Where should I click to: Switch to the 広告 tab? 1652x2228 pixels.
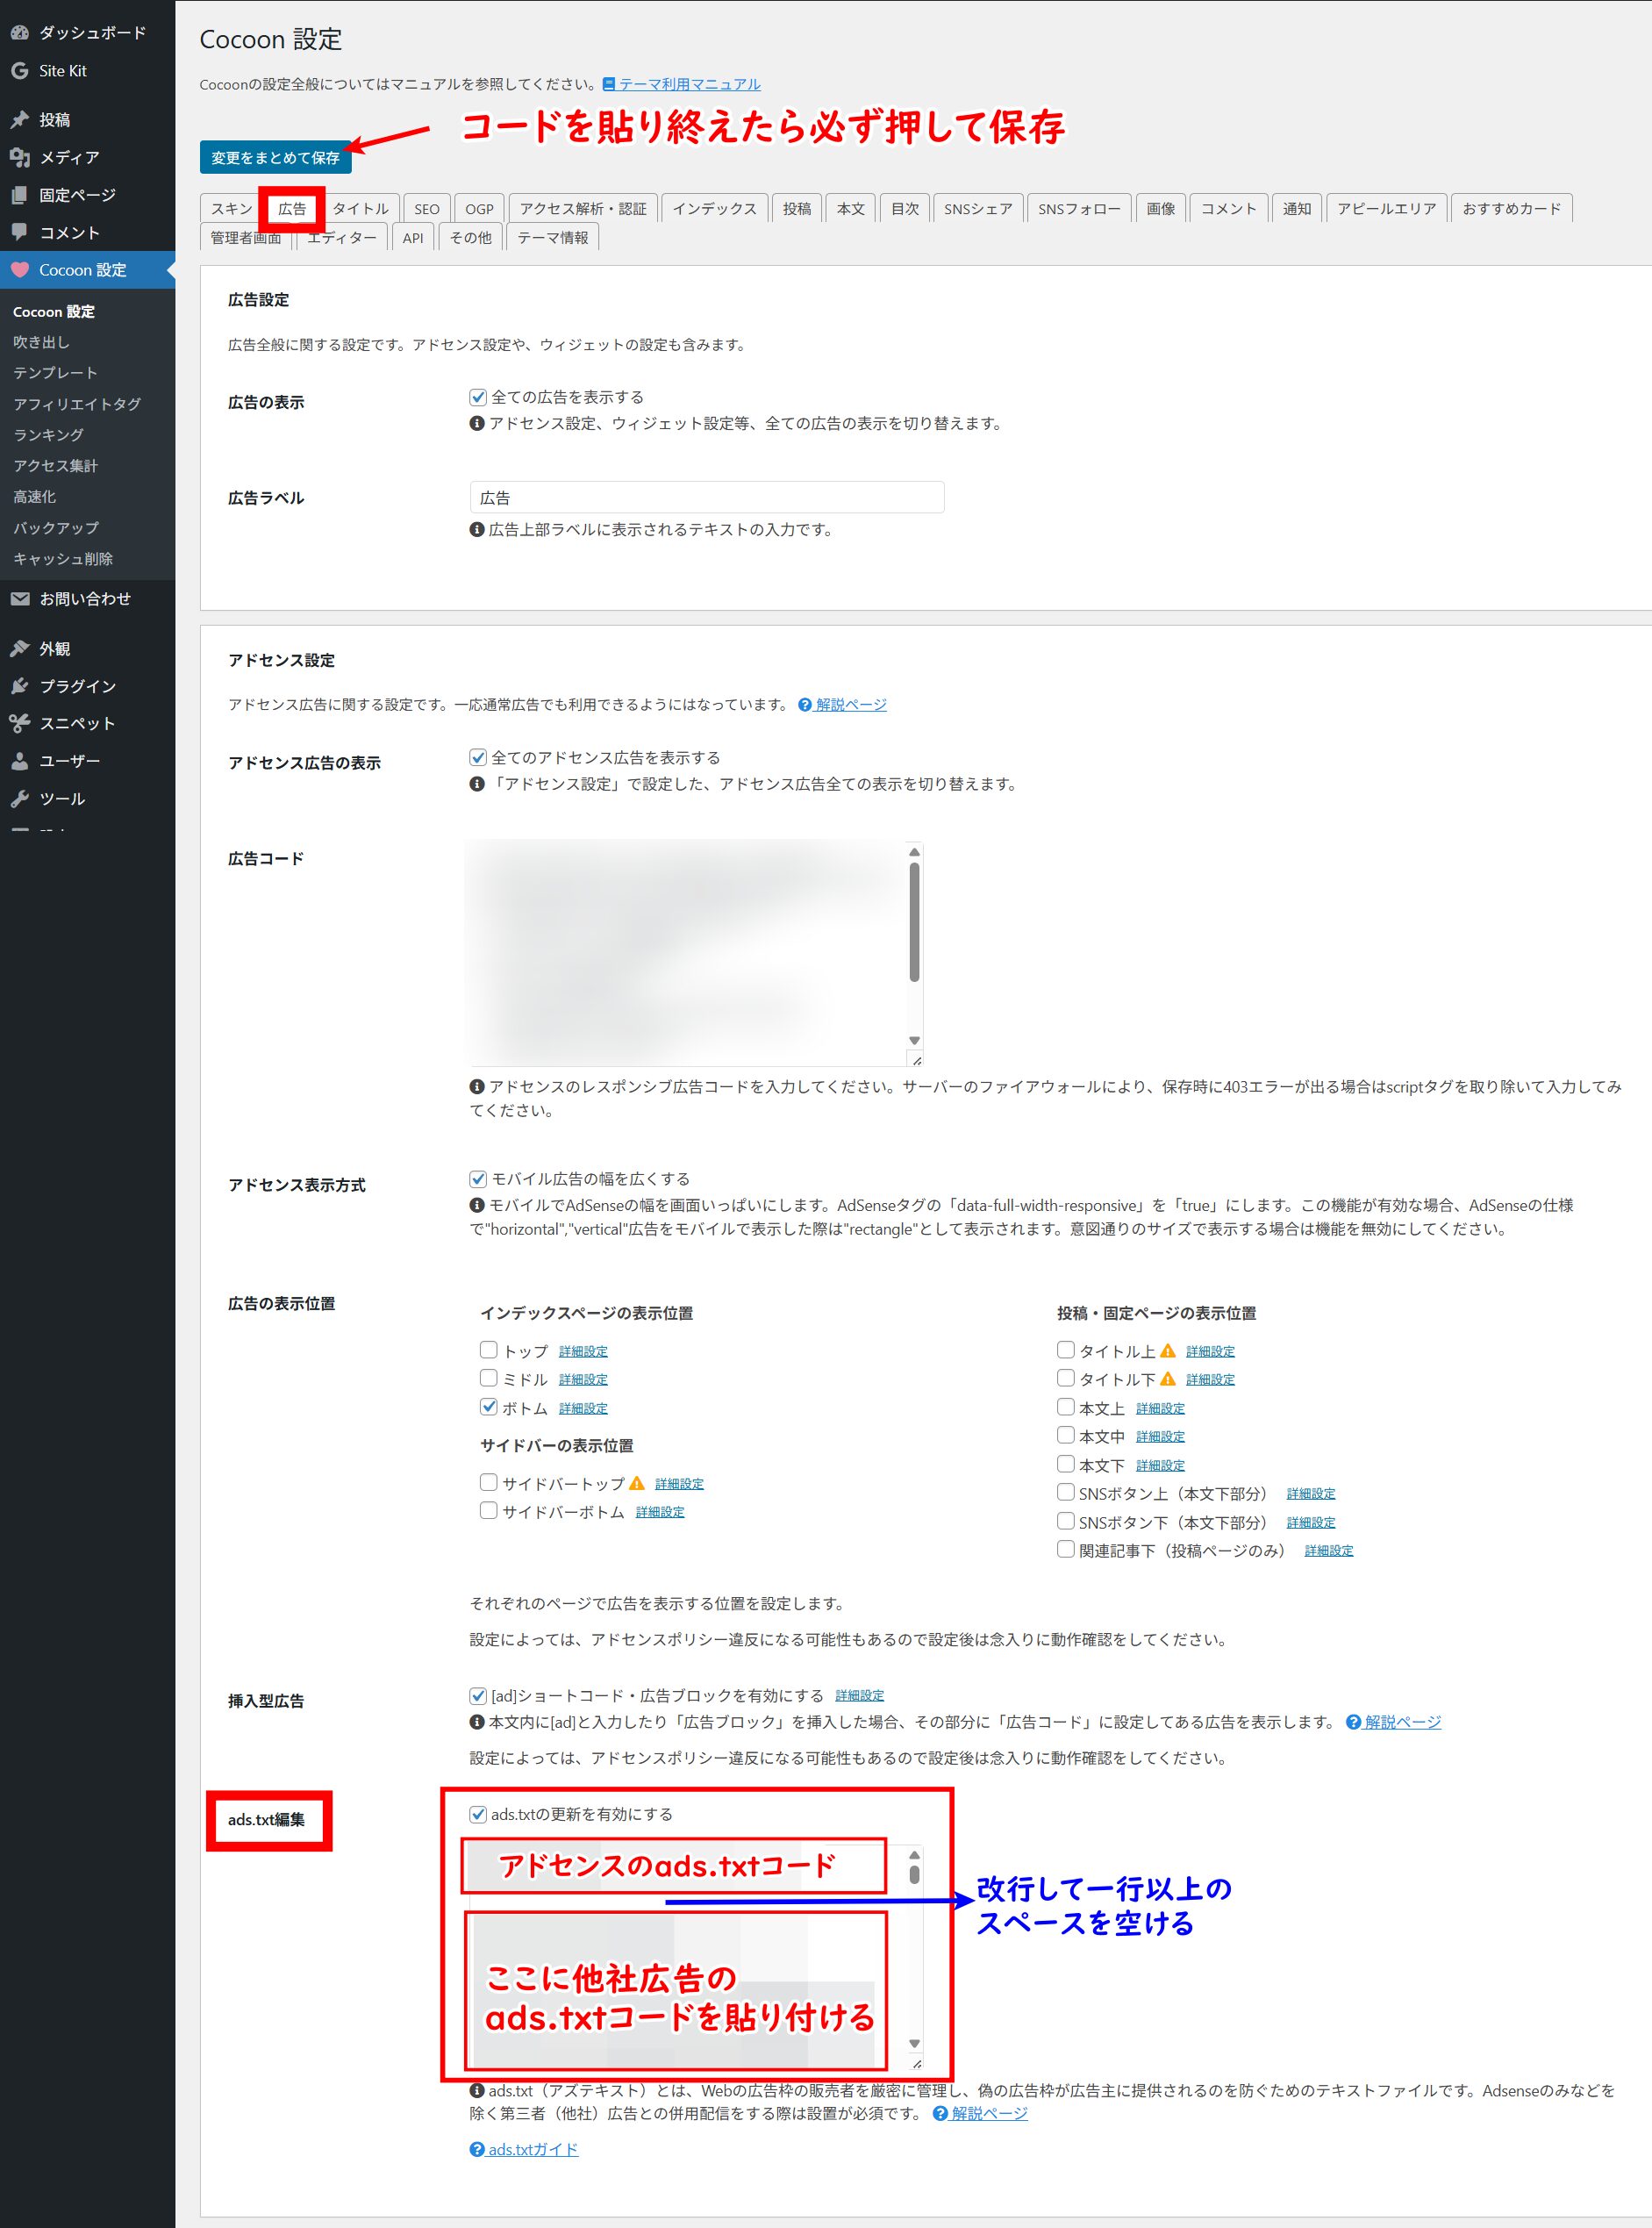pyautogui.click(x=292, y=208)
